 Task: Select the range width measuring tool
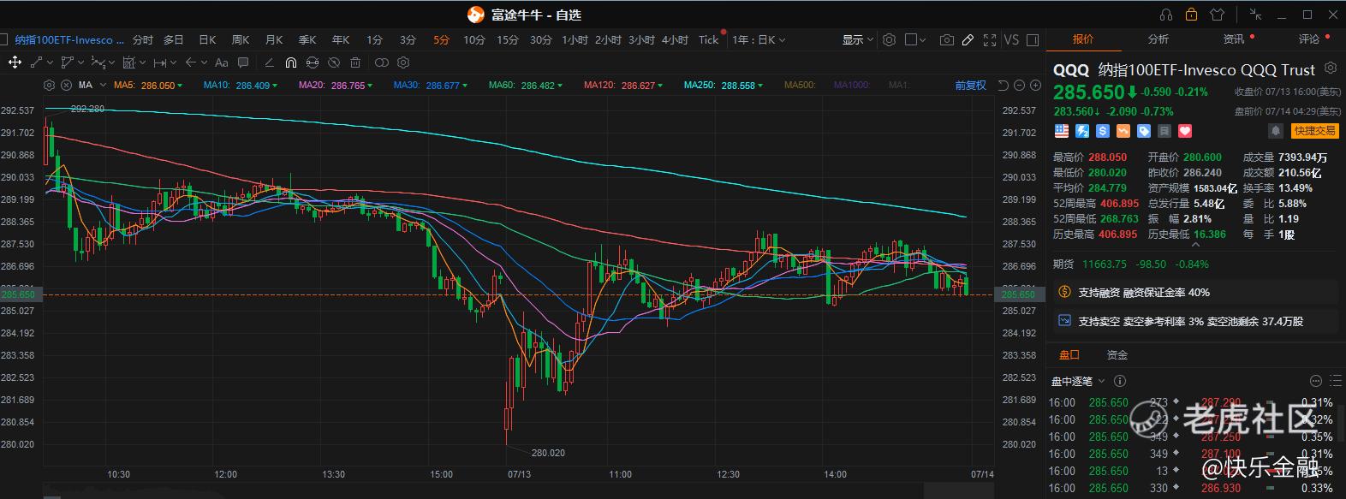(160, 62)
